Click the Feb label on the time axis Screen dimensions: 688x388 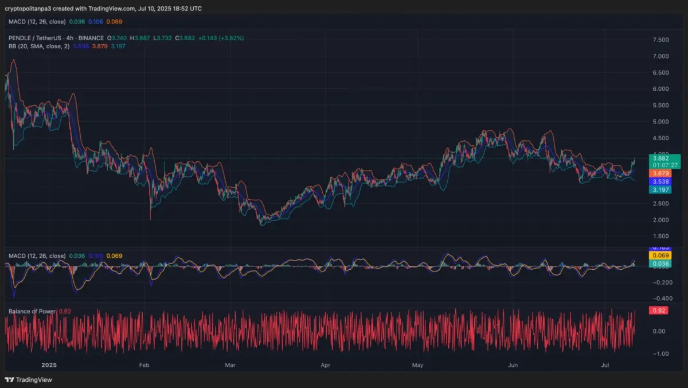coord(144,365)
